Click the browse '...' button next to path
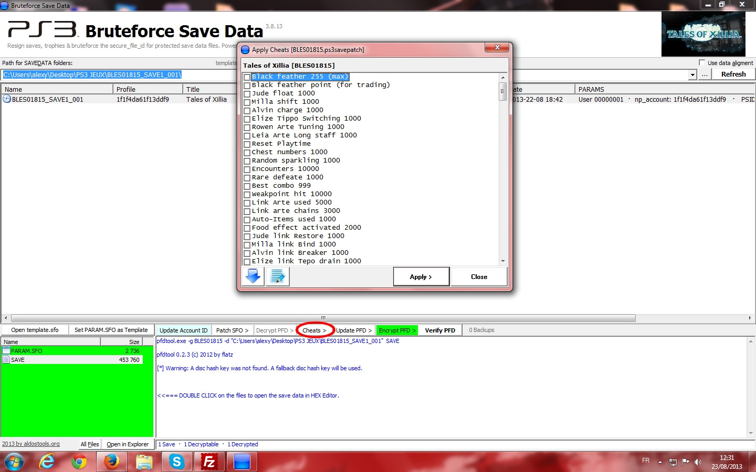This screenshot has width=756, height=472. [x=705, y=74]
